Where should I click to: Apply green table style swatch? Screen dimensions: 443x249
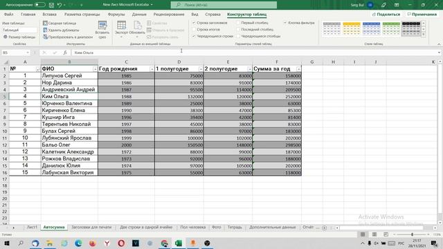pos(391,29)
